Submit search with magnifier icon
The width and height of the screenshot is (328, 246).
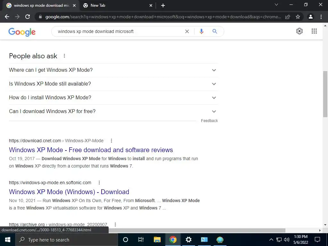pyautogui.click(x=215, y=31)
